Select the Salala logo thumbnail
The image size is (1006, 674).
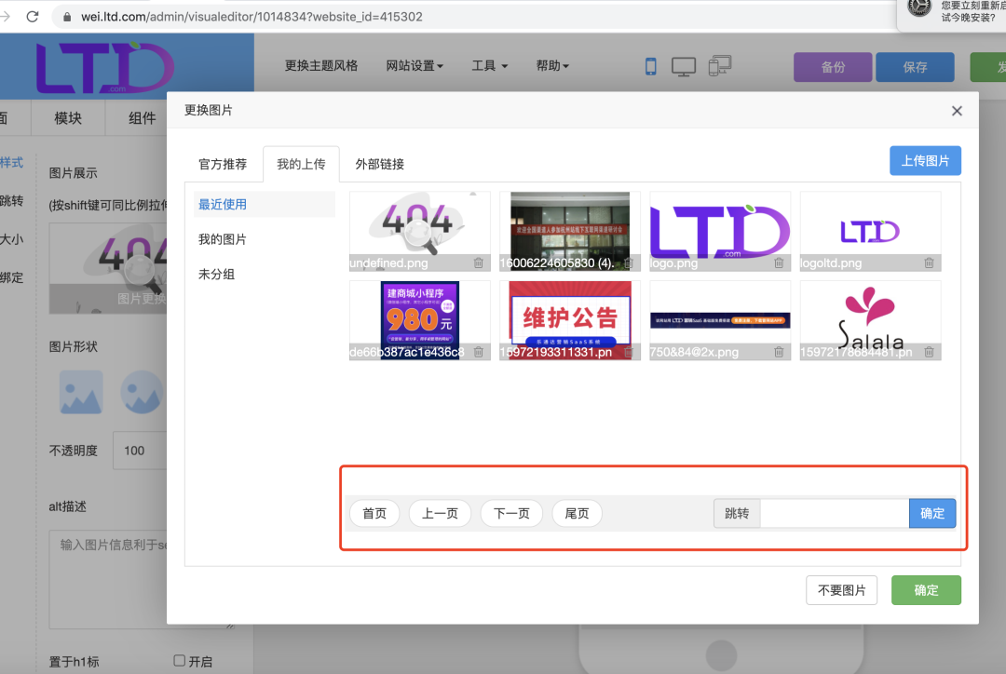tap(870, 320)
